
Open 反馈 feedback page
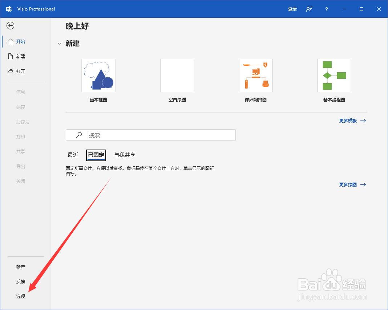click(21, 281)
